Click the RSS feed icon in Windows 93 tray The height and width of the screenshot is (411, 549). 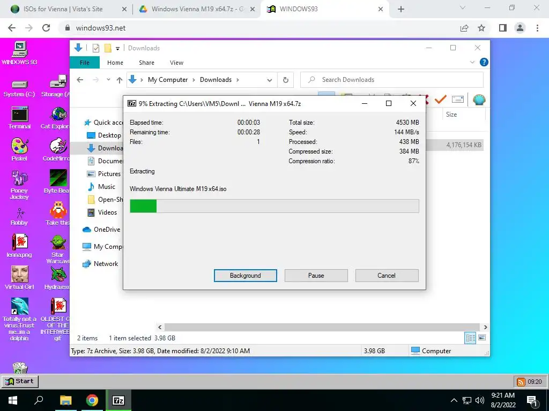(521, 382)
